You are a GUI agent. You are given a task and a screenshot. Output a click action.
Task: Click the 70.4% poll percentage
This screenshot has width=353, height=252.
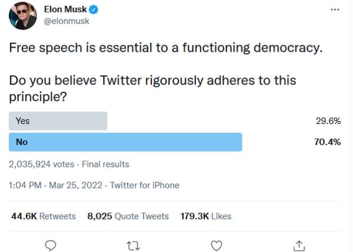[x=328, y=142]
